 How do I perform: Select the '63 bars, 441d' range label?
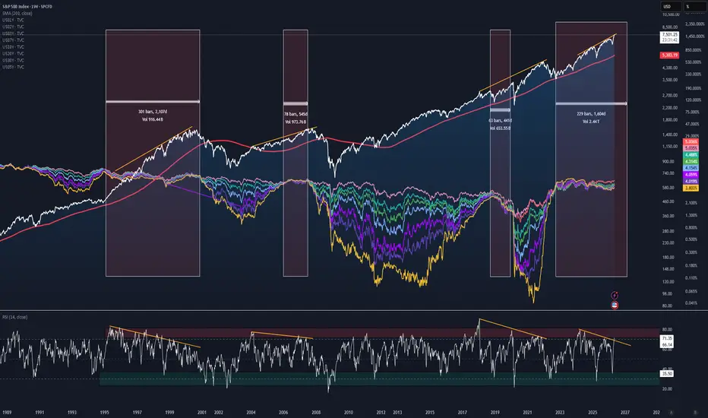(500, 121)
